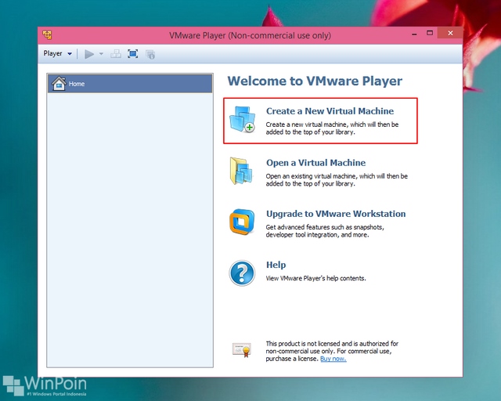Minimize the VMware Player window
Screen dimensions: 501x401
tap(414, 34)
